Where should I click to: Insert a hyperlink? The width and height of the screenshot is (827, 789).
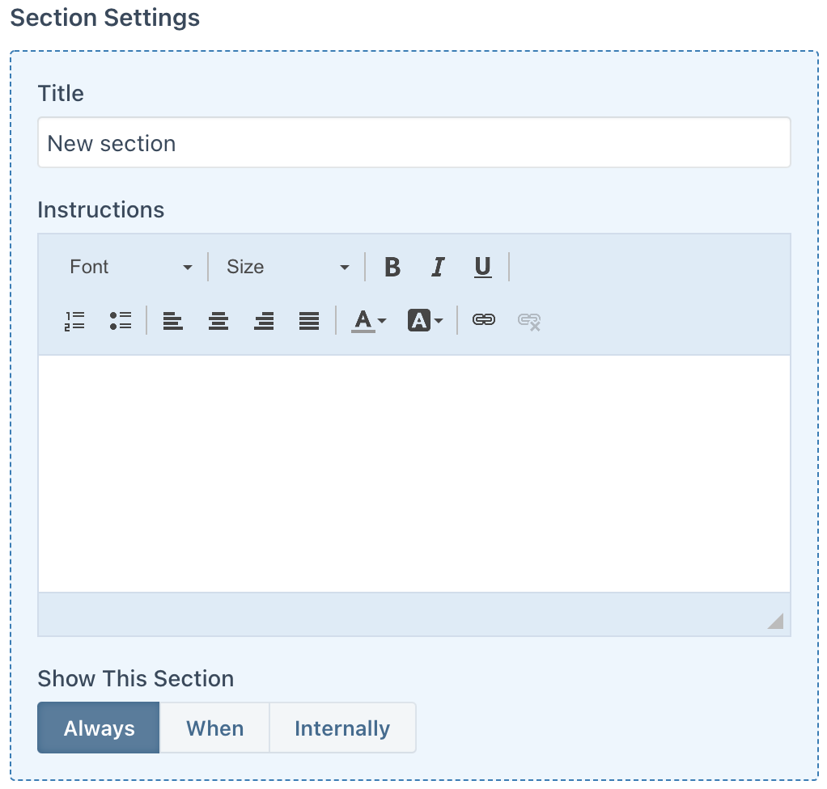(484, 320)
